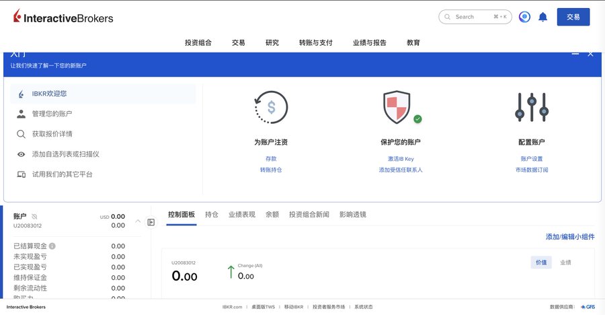Click the shield icon for account protection
The height and width of the screenshot is (315, 605).
point(397,107)
